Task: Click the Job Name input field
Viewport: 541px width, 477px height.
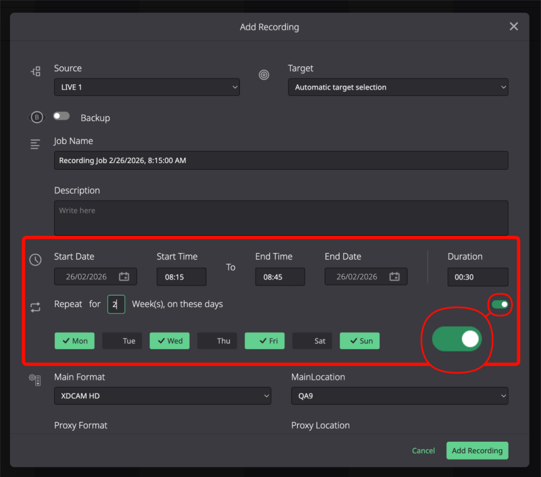Action: pyautogui.click(x=281, y=160)
